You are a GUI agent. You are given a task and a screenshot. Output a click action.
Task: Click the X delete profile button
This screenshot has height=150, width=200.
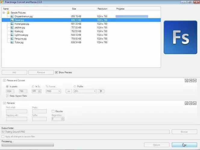tap(101, 91)
